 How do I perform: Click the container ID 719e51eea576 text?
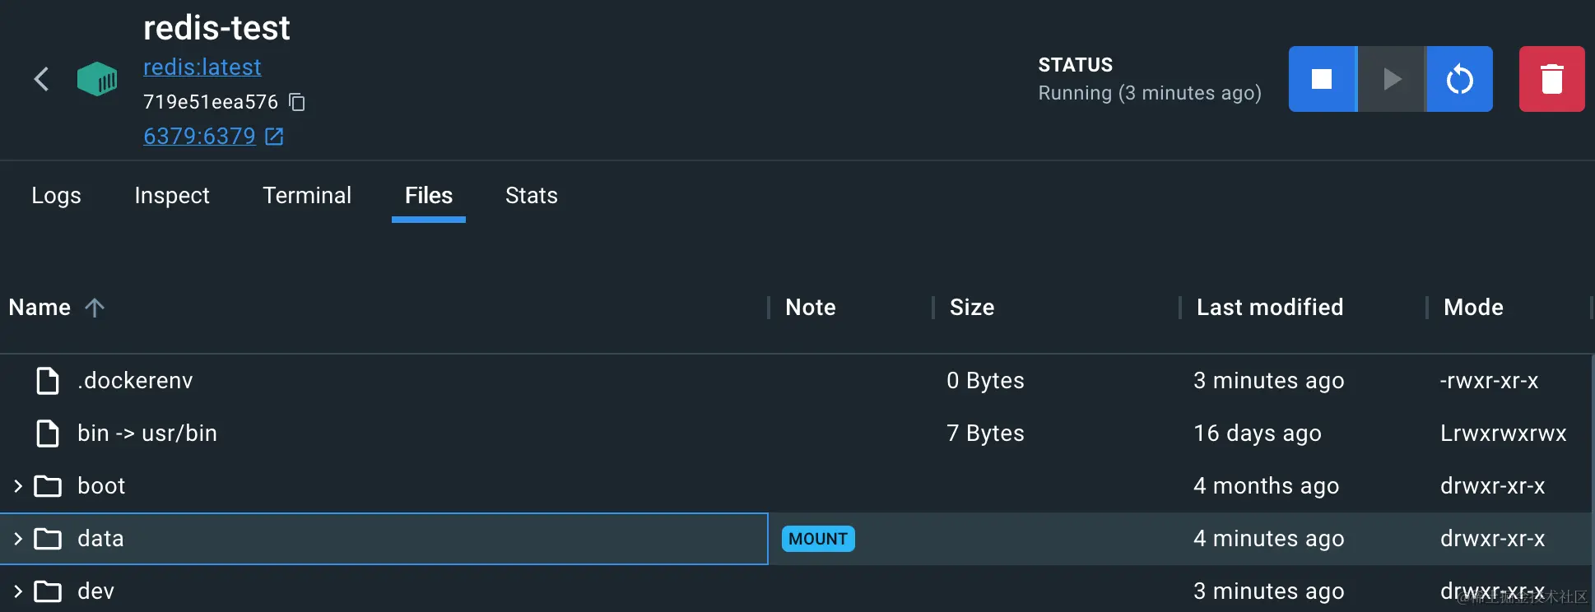click(211, 102)
